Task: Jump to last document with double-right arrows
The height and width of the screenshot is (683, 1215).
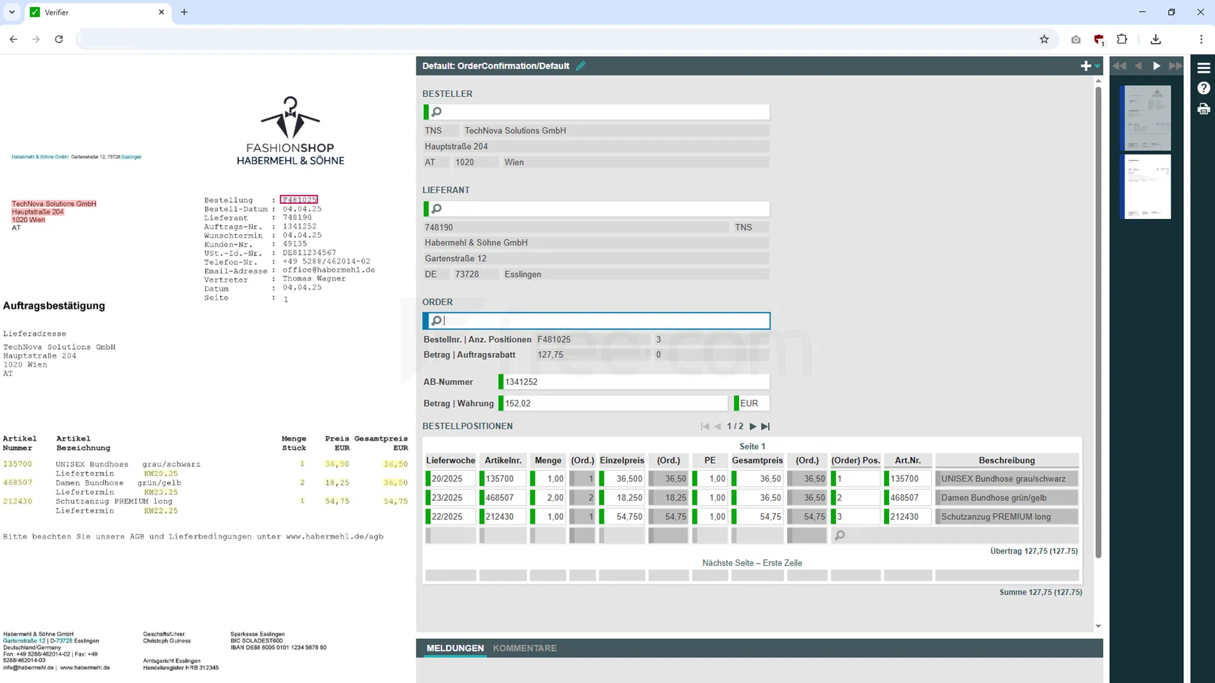Action: tap(1175, 66)
